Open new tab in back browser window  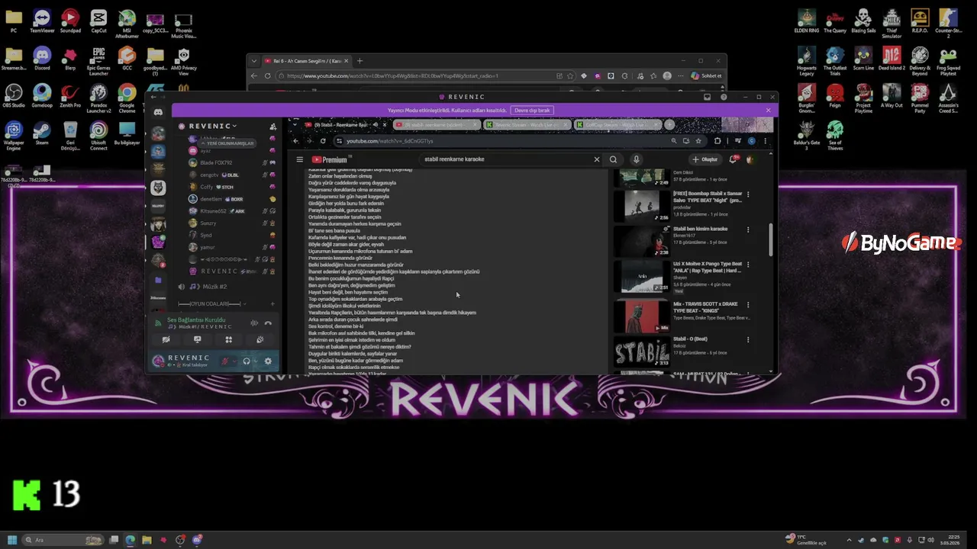pos(360,61)
